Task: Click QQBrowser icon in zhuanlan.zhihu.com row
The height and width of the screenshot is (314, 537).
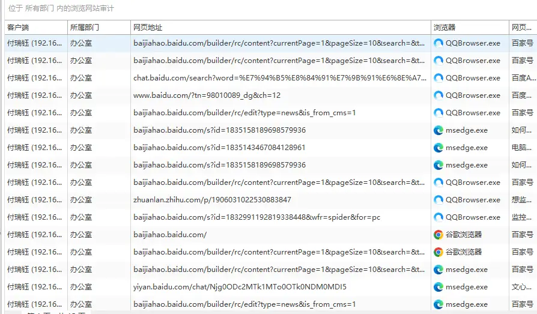Action: click(x=438, y=200)
